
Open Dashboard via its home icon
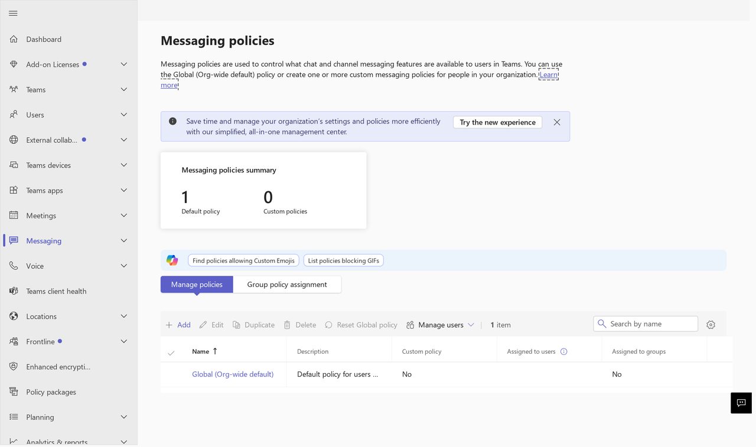tap(14, 39)
